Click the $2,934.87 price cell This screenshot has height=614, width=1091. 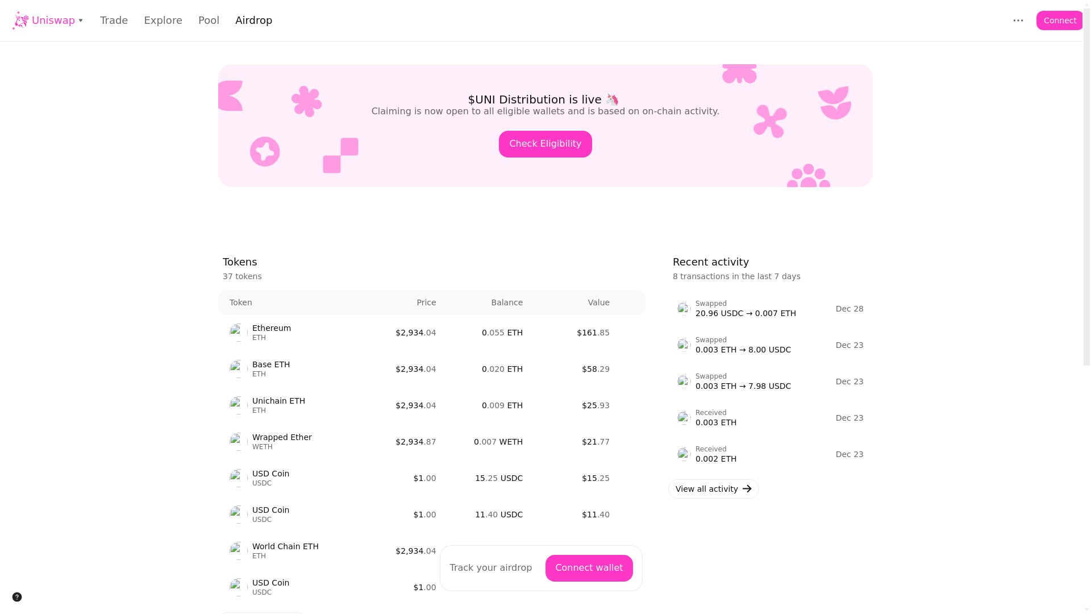coord(416,442)
